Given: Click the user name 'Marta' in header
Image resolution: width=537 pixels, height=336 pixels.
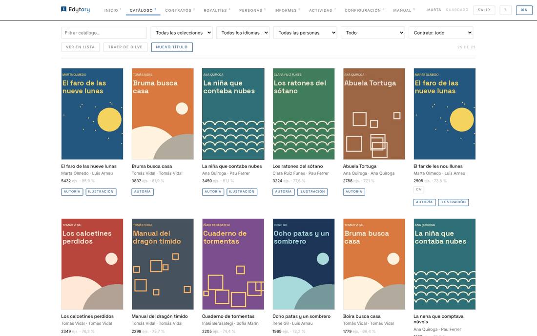Looking at the screenshot, I should pyautogui.click(x=434, y=10).
